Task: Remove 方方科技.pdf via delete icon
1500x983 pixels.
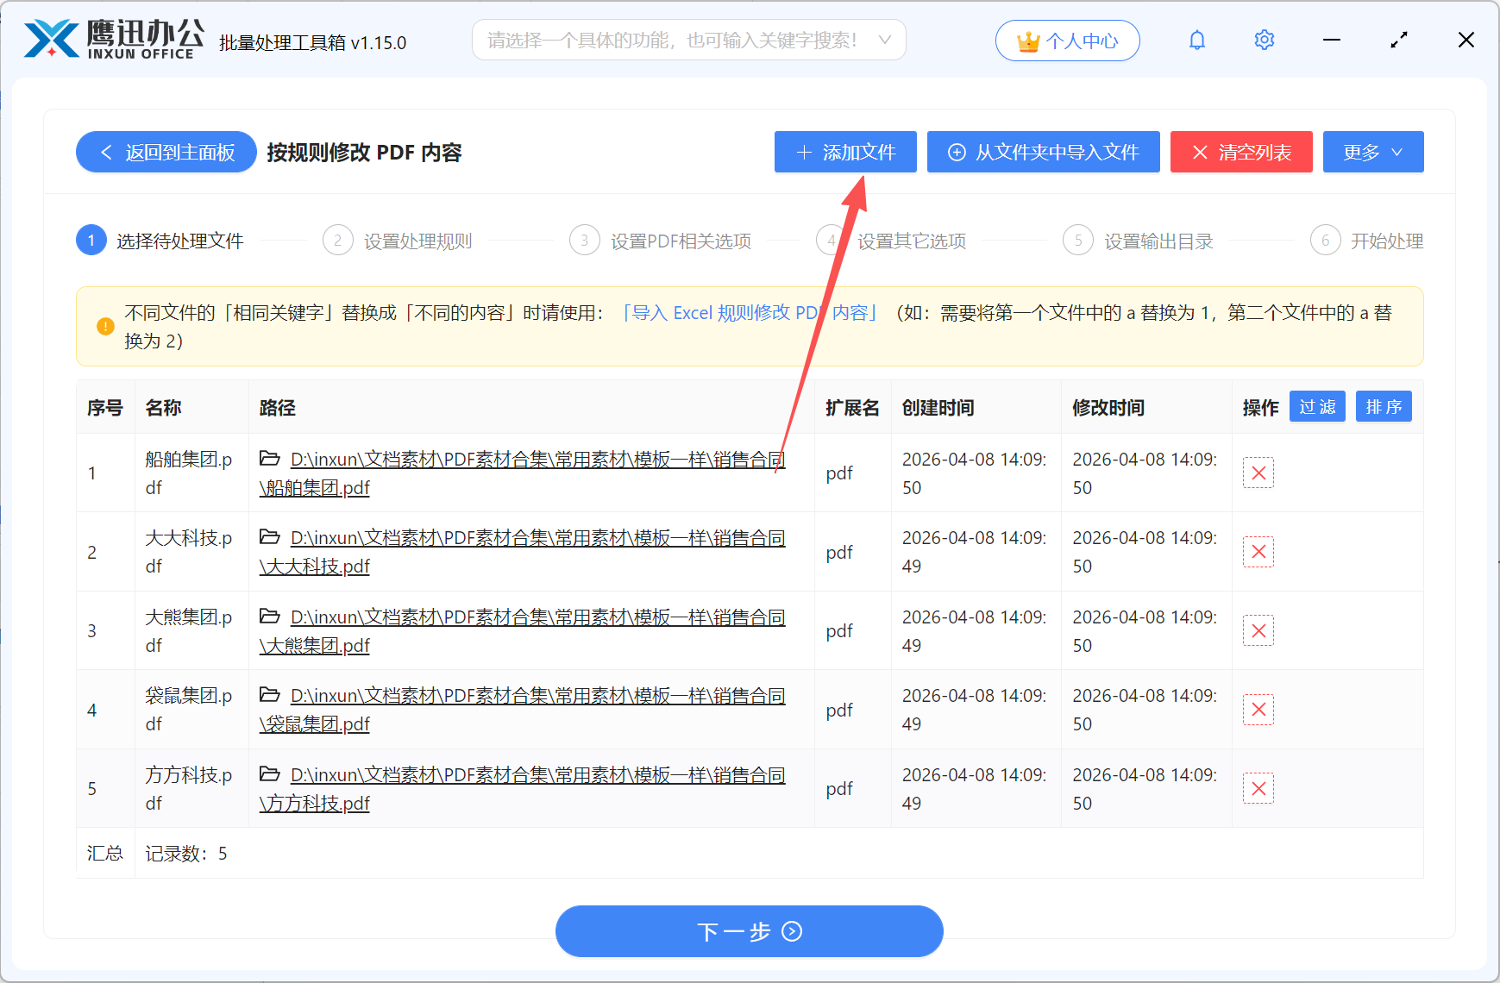Action: coord(1258,788)
